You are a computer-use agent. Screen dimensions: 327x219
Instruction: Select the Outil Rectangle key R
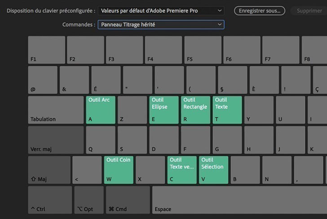[195, 110]
